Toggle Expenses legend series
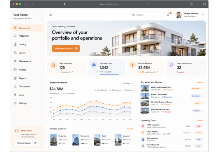This screenshot has height=152, width=219. pos(128,90)
